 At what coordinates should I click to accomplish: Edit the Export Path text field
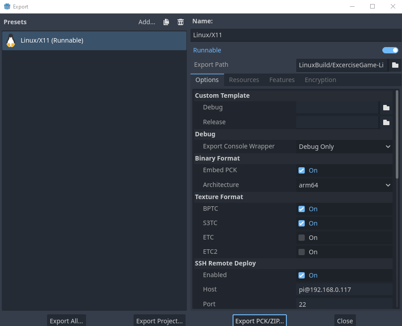click(341, 65)
